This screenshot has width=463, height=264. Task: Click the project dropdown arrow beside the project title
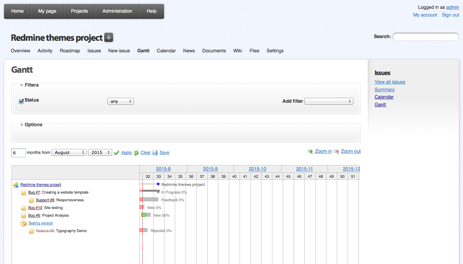109,37
